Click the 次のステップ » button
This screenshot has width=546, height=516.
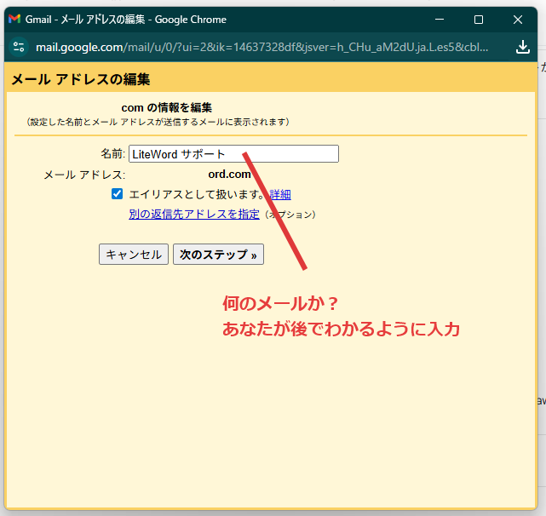click(x=218, y=255)
